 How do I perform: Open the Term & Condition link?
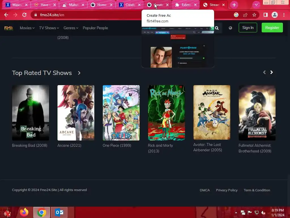(x=257, y=190)
